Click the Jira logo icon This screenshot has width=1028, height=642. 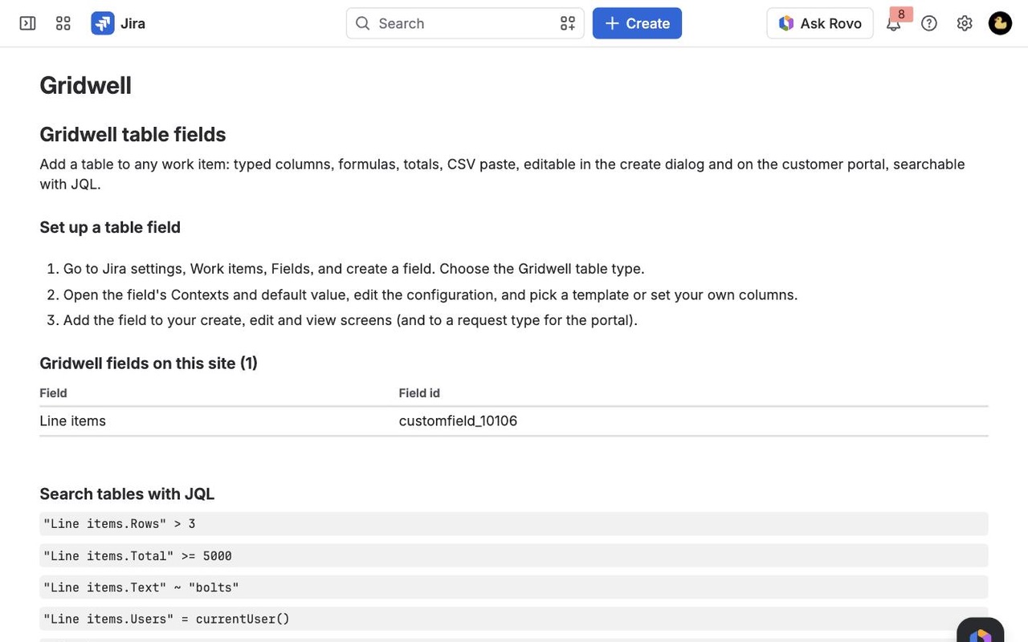102,23
